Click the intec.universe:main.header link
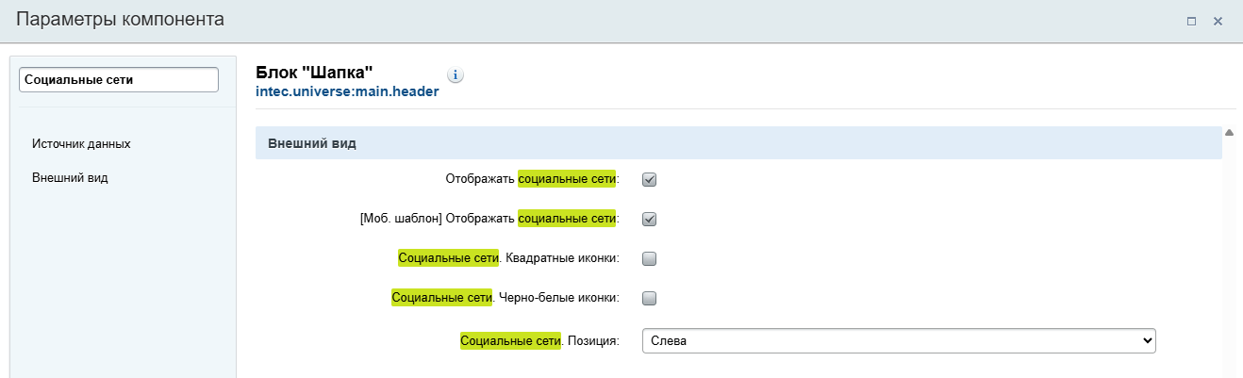 click(x=347, y=92)
